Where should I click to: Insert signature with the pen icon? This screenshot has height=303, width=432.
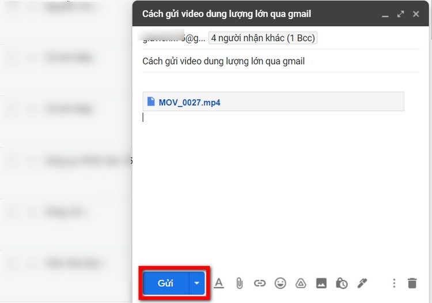coord(362,283)
